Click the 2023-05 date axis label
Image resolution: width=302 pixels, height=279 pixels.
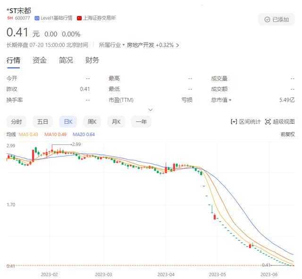coord(217,275)
